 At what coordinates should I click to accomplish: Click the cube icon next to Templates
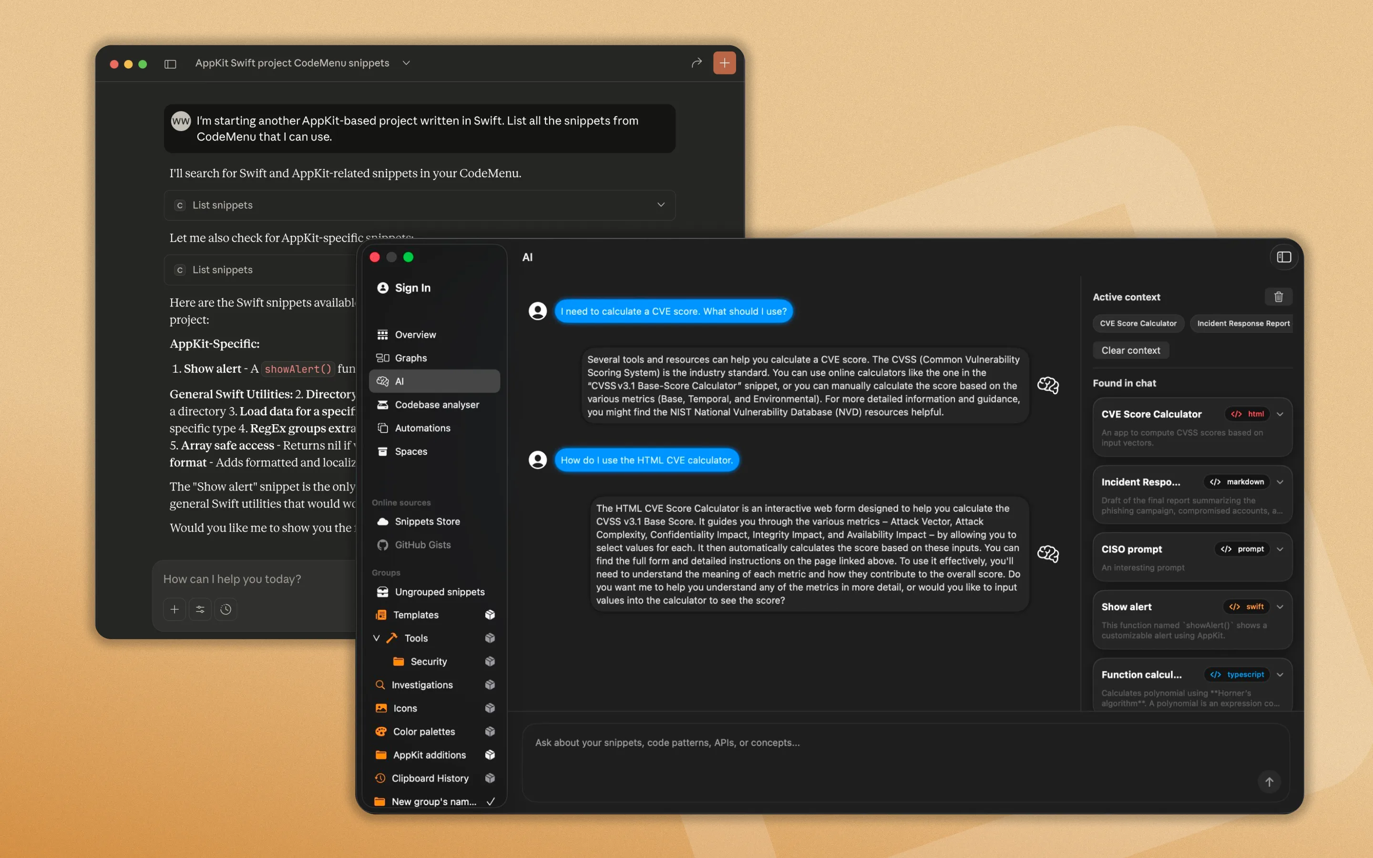[490, 614]
